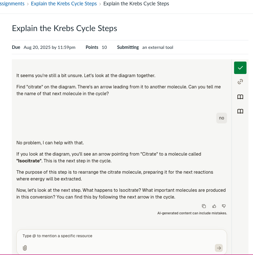Open the Krebs Cycle Steps breadcrumb link

64,4
